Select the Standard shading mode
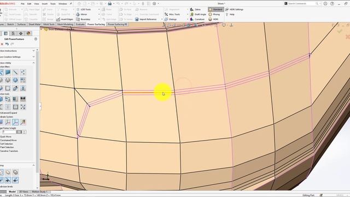Viewport: 350px width, 197px height. (x=215, y=10)
